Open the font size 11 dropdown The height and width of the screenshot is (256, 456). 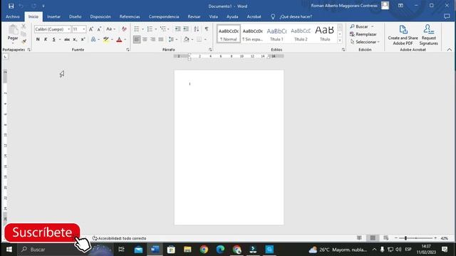(x=84, y=29)
